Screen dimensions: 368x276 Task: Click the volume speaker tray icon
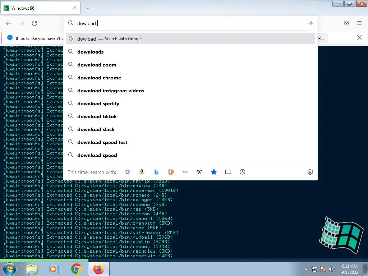coord(331,269)
